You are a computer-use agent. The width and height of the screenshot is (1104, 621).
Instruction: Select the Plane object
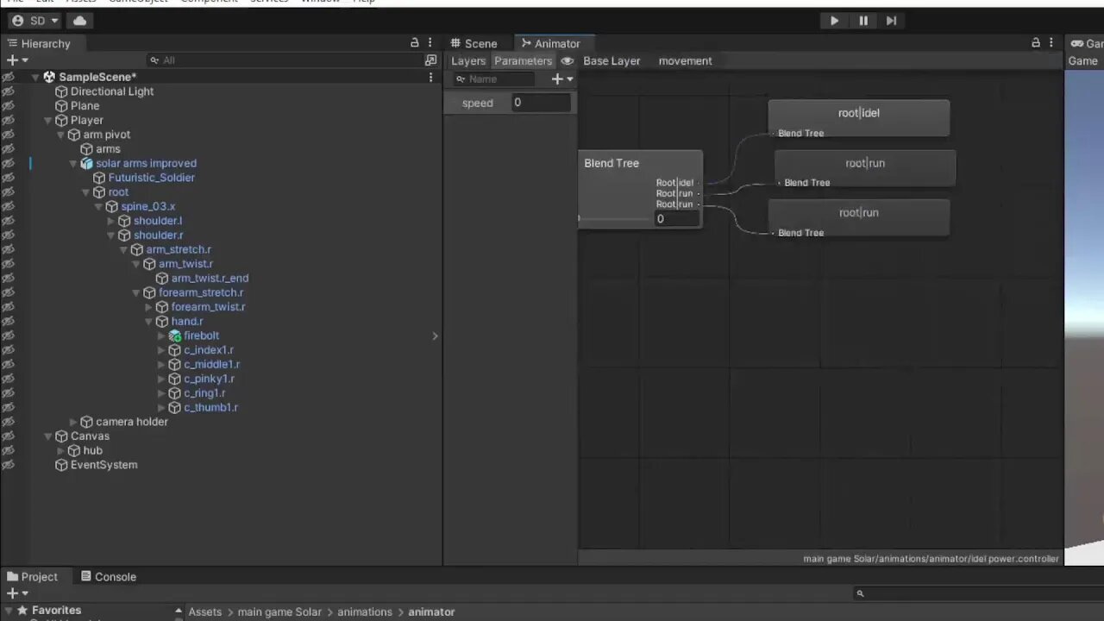pyautogui.click(x=85, y=106)
